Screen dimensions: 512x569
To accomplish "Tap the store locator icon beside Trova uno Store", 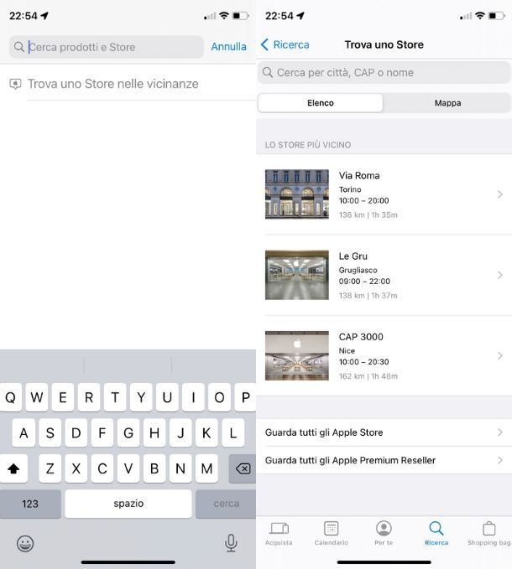I will (15, 84).
